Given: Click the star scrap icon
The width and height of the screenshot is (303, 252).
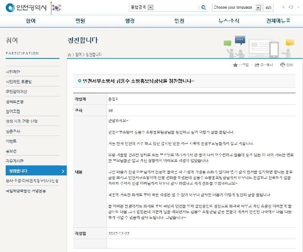Looking at the screenshot, I should pyautogui.click(x=235, y=65).
